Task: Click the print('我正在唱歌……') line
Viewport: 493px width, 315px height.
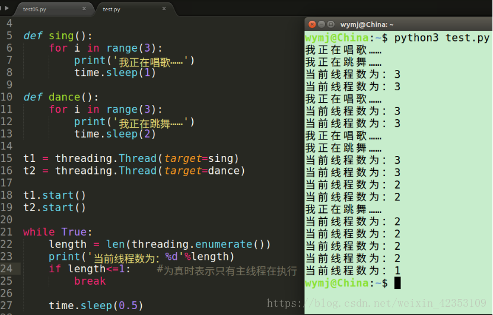Action: pos(134,61)
